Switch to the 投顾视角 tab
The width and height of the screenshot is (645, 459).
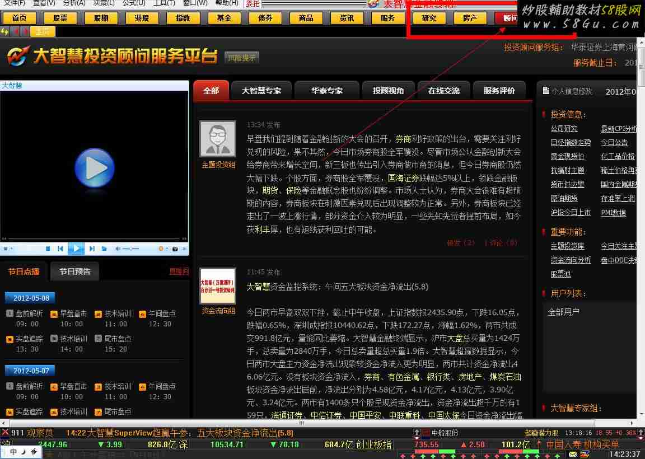pos(389,91)
